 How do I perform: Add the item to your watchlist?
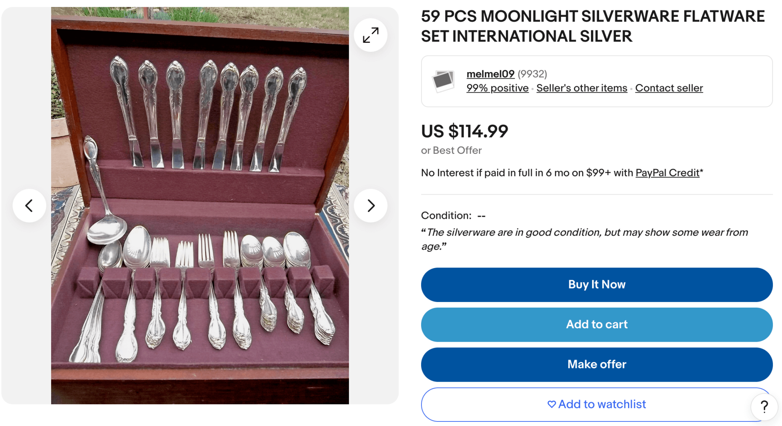tap(596, 404)
